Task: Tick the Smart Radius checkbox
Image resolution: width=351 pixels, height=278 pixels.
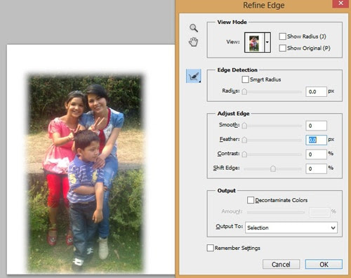Action: point(245,79)
